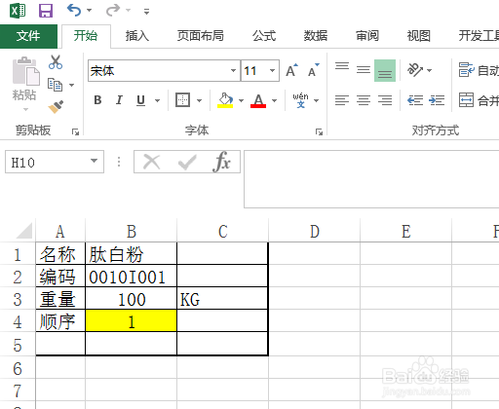
Task: Customize Quick Access Toolbar dropdown
Action: (146, 12)
